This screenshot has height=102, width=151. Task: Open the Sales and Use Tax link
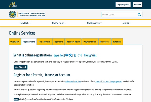(x=73, y=81)
